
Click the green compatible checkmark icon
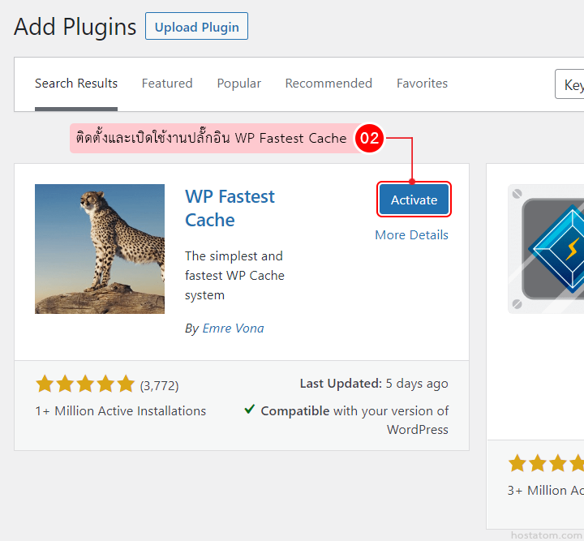click(x=250, y=410)
